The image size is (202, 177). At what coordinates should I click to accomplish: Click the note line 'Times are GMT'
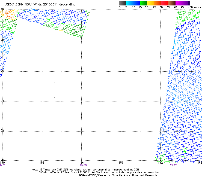[53, 170]
